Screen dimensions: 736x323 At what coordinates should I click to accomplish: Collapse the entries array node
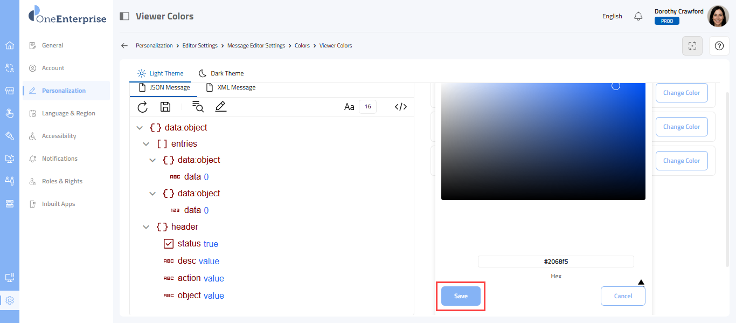tap(146, 144)
